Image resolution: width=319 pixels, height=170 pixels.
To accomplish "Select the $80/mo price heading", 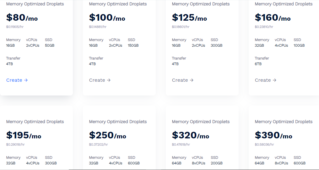I will [22, 18].
